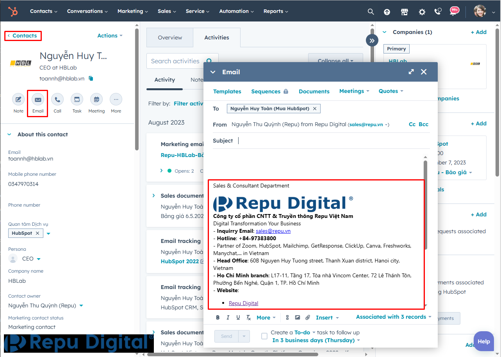
Task: Go back to Contacts list link
Action: click(x=23, y=36)
